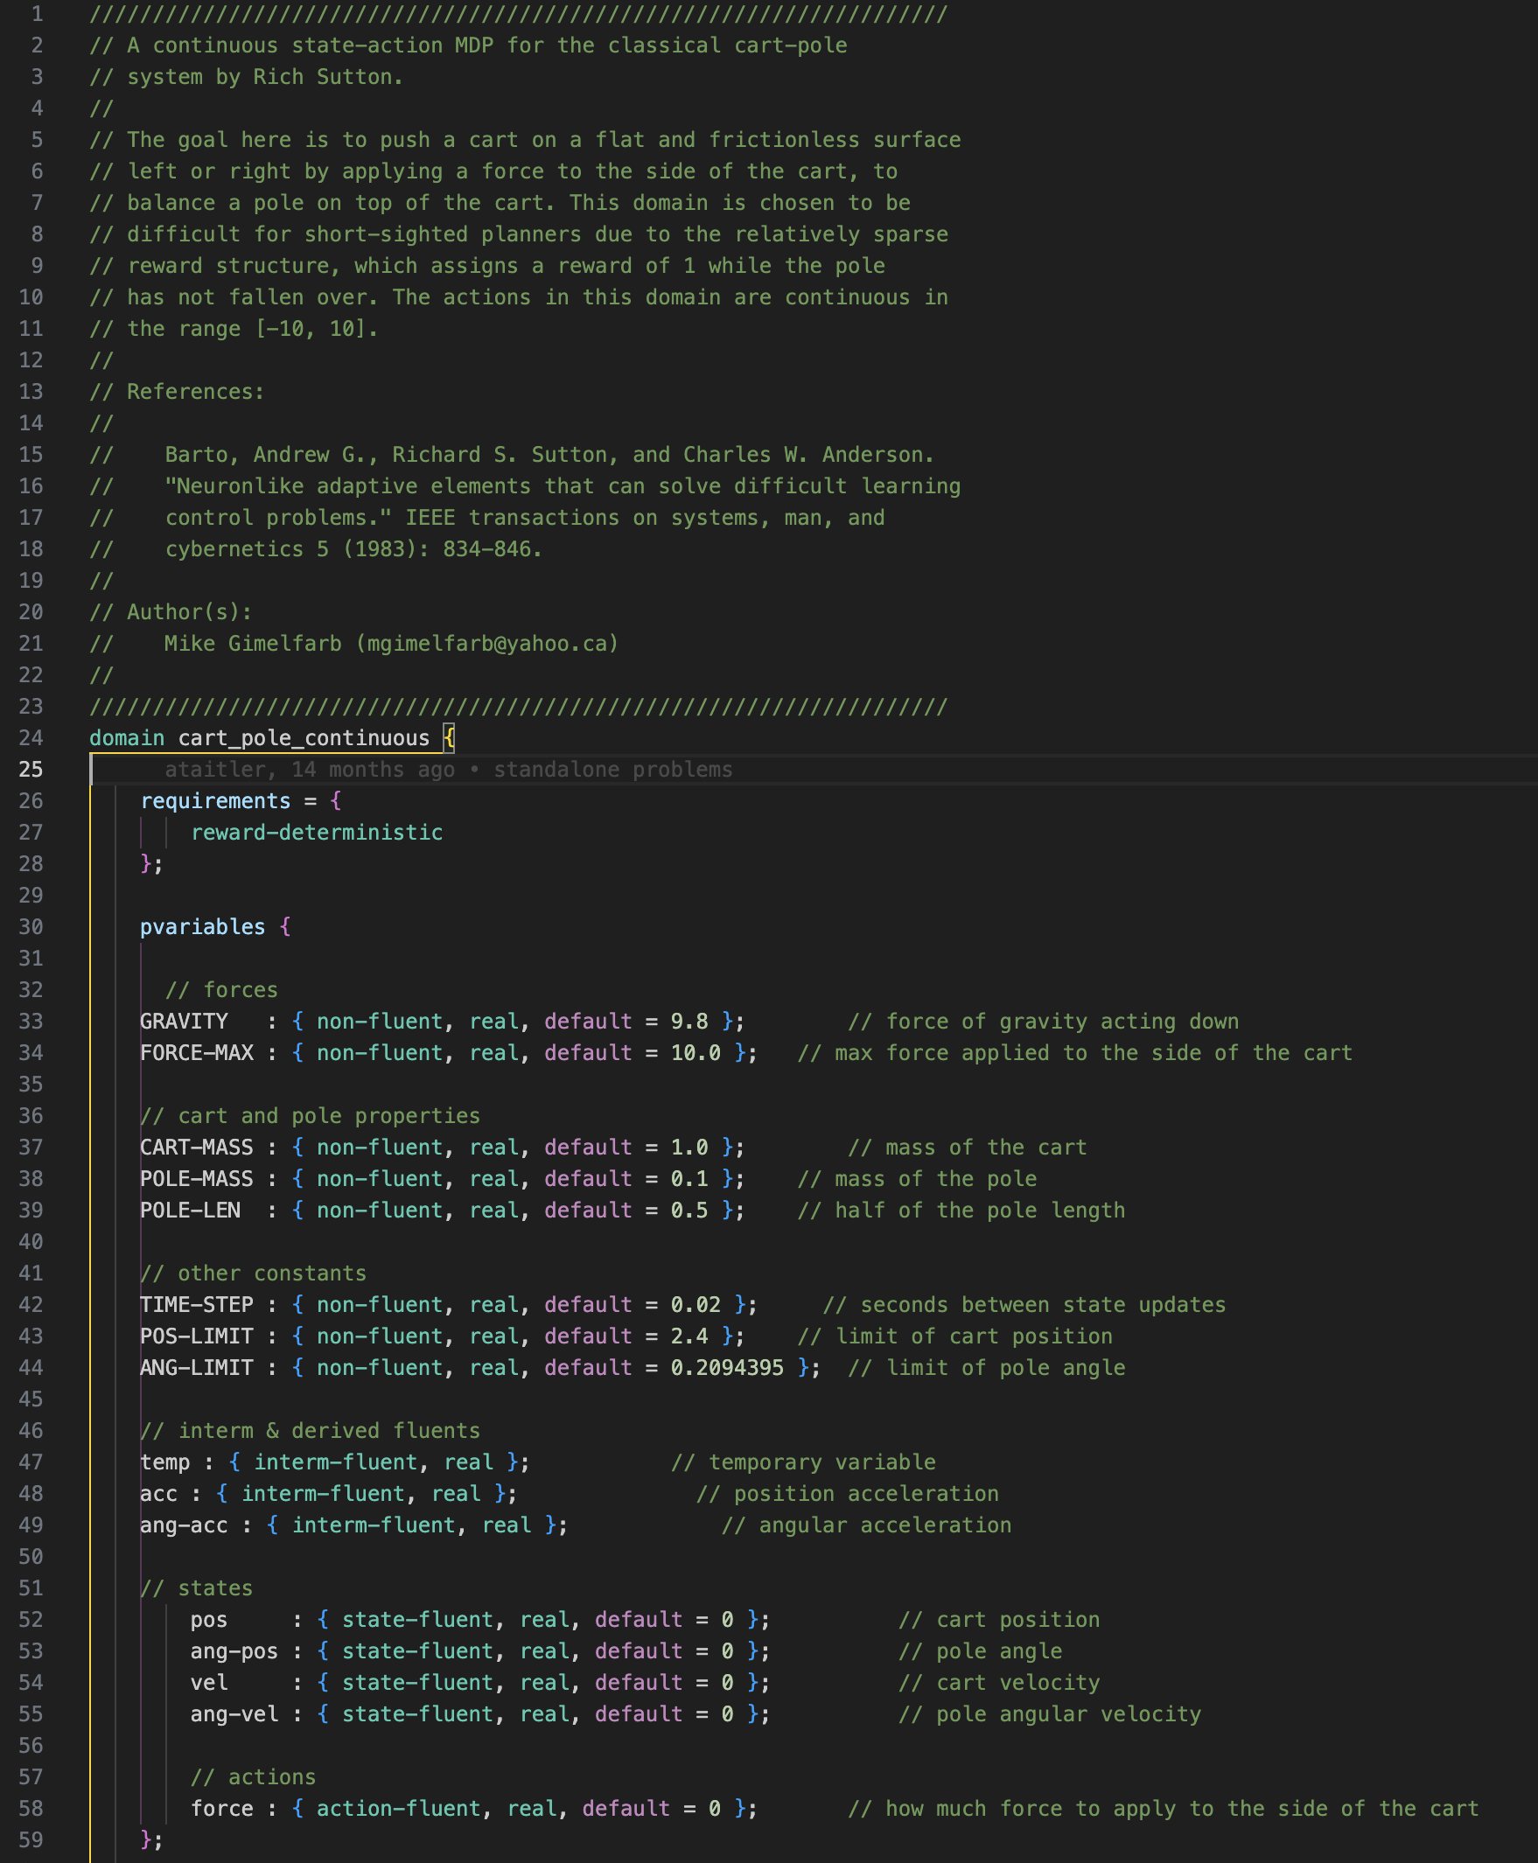This screenshot has height=1863, width=1538.
Task: Click the '// temporary variable' comment
Action: 803,1462
